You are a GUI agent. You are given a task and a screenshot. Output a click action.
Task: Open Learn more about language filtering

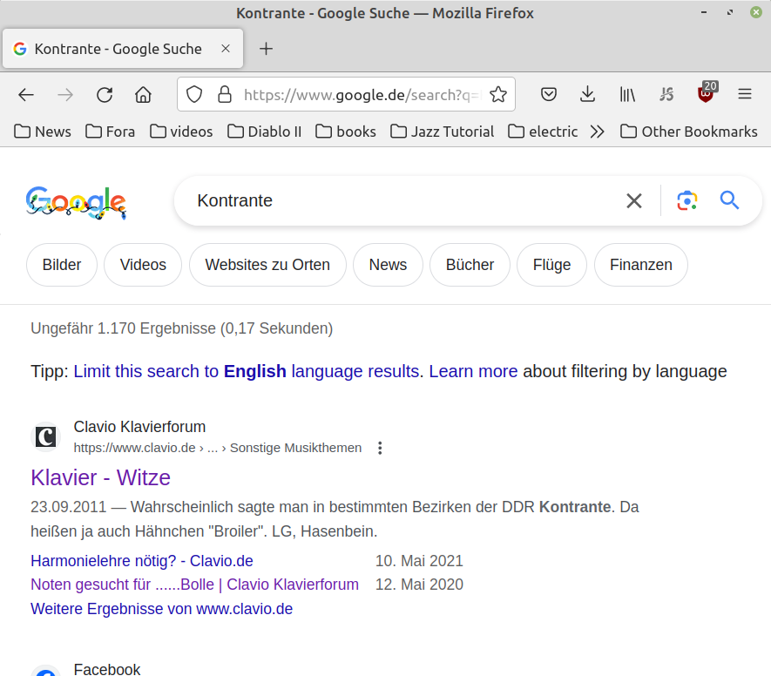473,371
